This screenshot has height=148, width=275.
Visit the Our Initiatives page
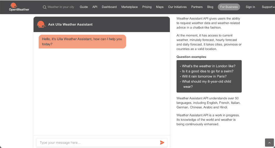(x=177, y=7)
